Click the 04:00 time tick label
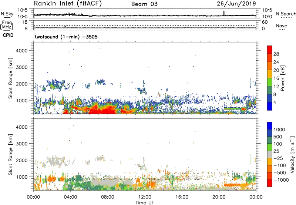The height and width of the screenshot is (205, 296). coord(71,197)
